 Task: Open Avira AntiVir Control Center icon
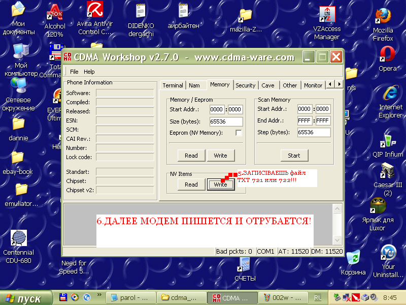tap(95, 18)
